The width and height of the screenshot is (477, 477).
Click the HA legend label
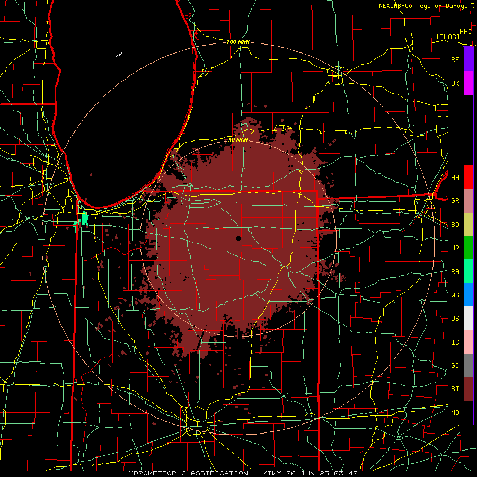point(455,178)
